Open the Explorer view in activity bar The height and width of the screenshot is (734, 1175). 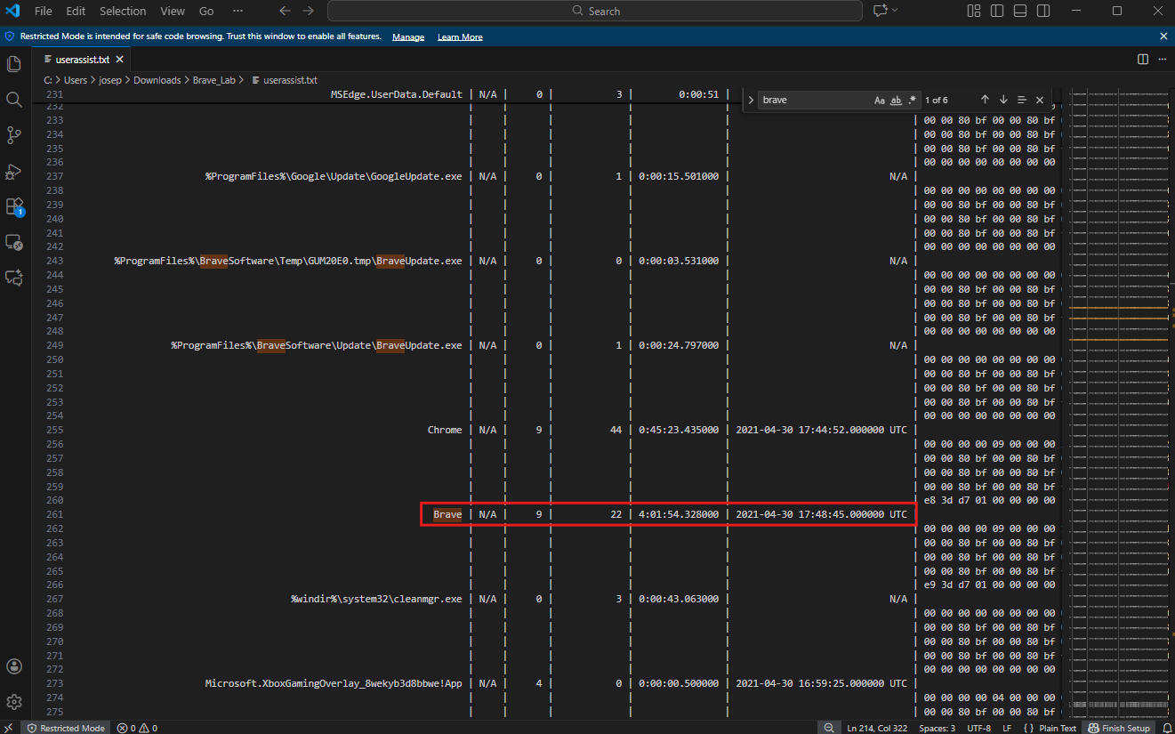click(14, 64)
